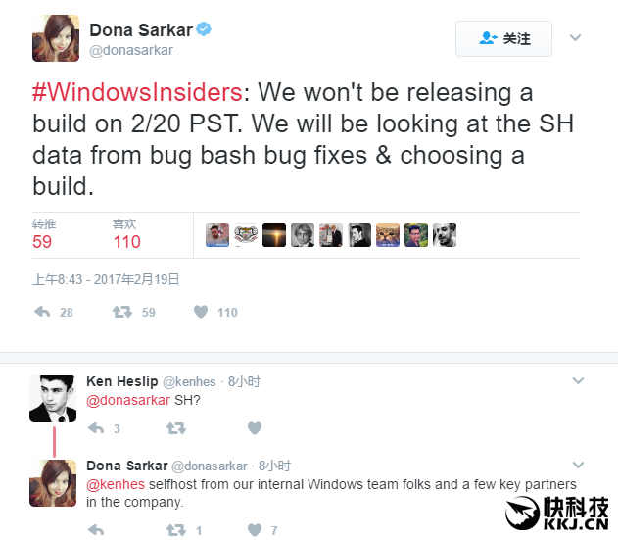Screen dimensions: 618x540
Task: Click the reply icon under the main tweet
Action: (42, 312)
